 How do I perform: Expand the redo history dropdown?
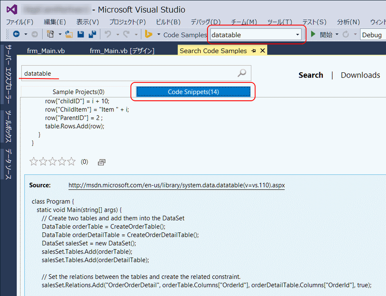(x=136, y=34)
